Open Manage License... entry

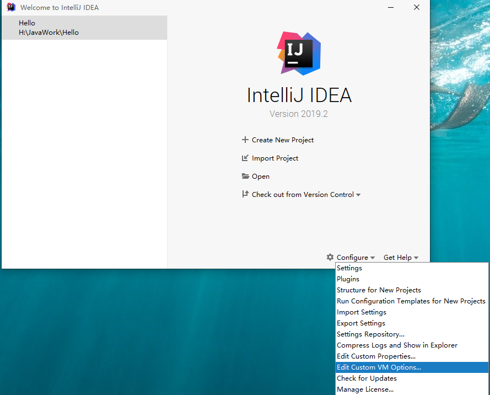412,389
